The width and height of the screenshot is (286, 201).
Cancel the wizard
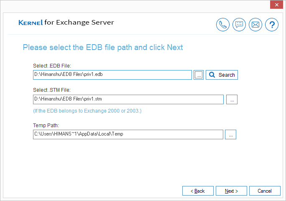tap(265, 191)
